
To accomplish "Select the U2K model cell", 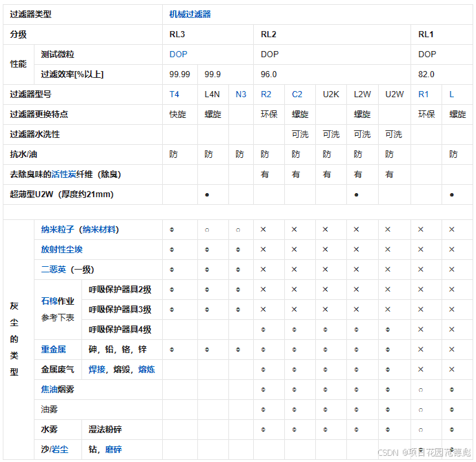I will 331,94.
